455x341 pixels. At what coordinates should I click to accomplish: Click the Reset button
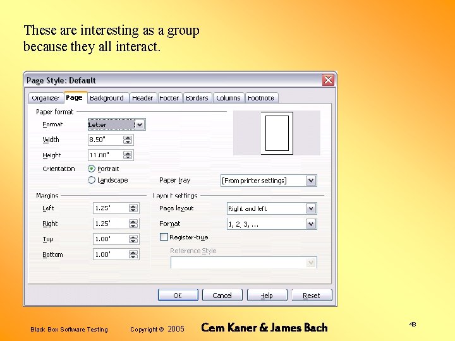point(312,295)
